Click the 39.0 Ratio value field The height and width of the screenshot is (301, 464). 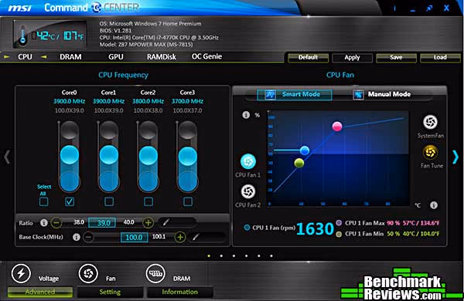tap(102, 223)
